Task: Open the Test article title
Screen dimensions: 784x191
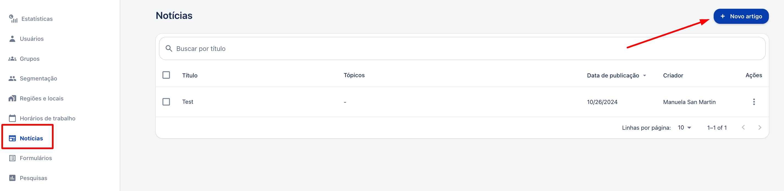Action: click(x=187, y=102)
